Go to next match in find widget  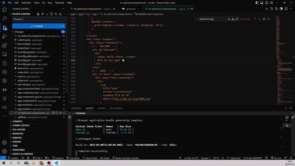[260, 19]
